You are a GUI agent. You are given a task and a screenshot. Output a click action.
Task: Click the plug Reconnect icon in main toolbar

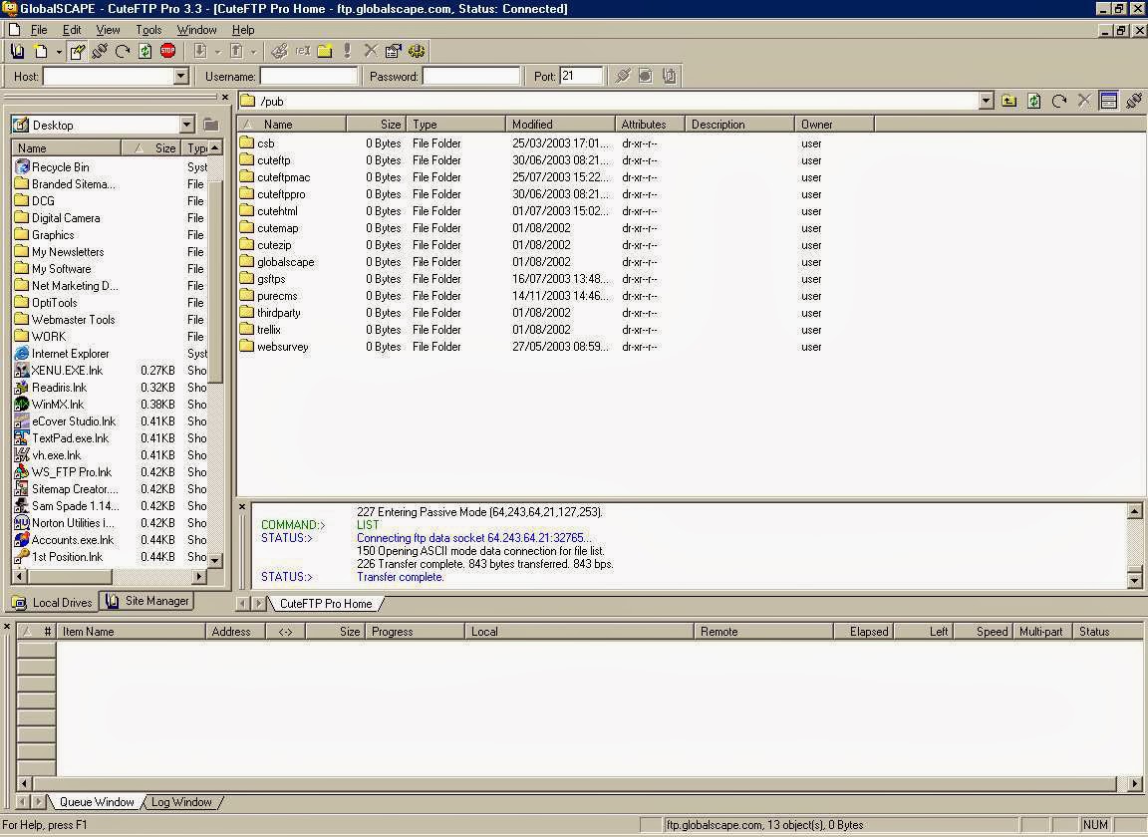point(100,51)
